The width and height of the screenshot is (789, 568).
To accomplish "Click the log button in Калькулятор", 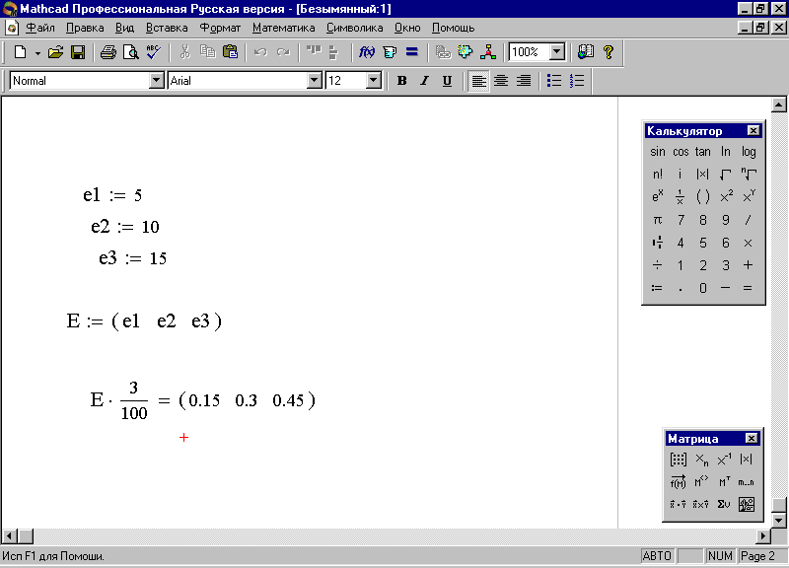I will tap(749, 152).
